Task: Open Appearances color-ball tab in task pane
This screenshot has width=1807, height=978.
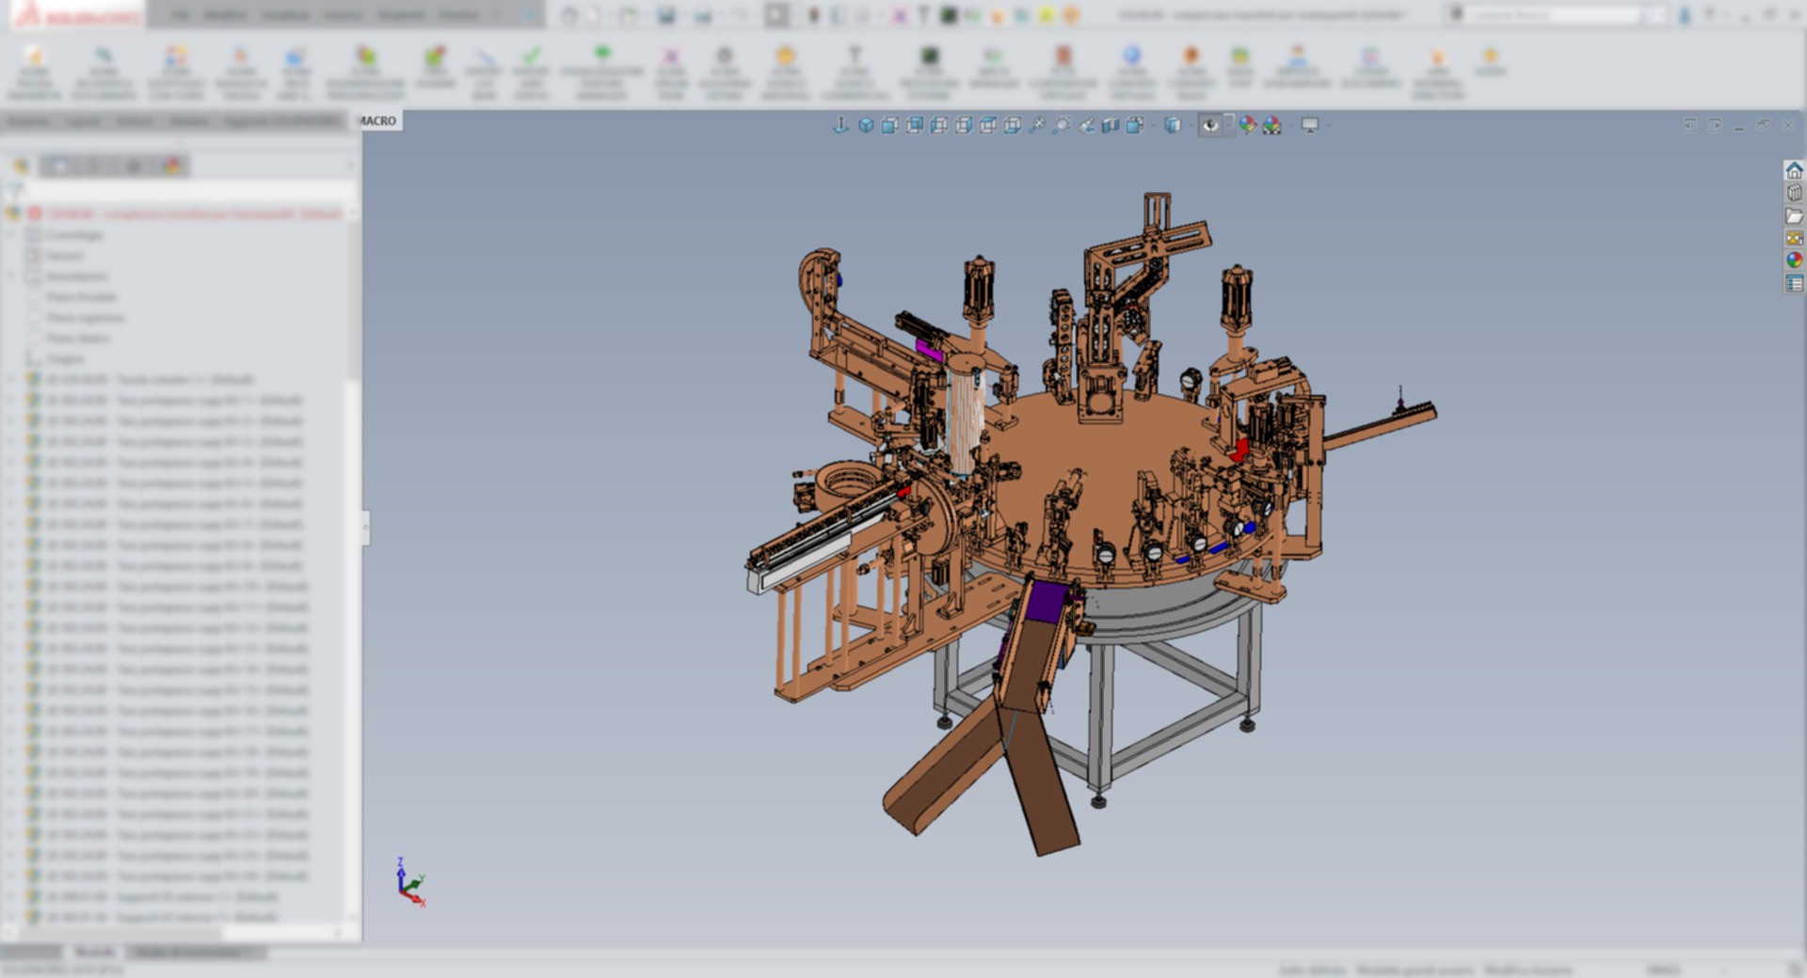Action: (x=1794, y=260)
